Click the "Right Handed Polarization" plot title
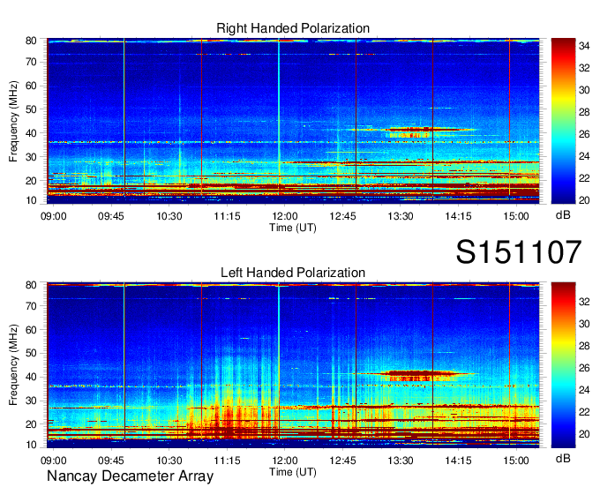 (x=293, y=28)
